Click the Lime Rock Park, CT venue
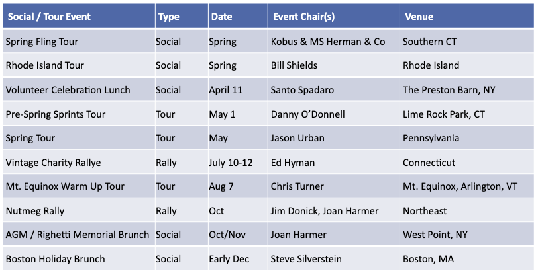 point(443,114)
